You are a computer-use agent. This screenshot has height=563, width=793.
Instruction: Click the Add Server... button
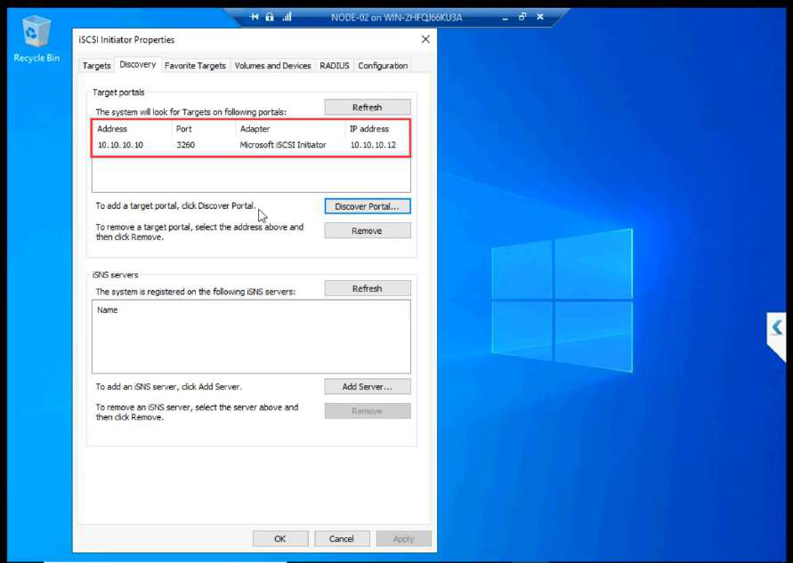(x=368, y=386)
